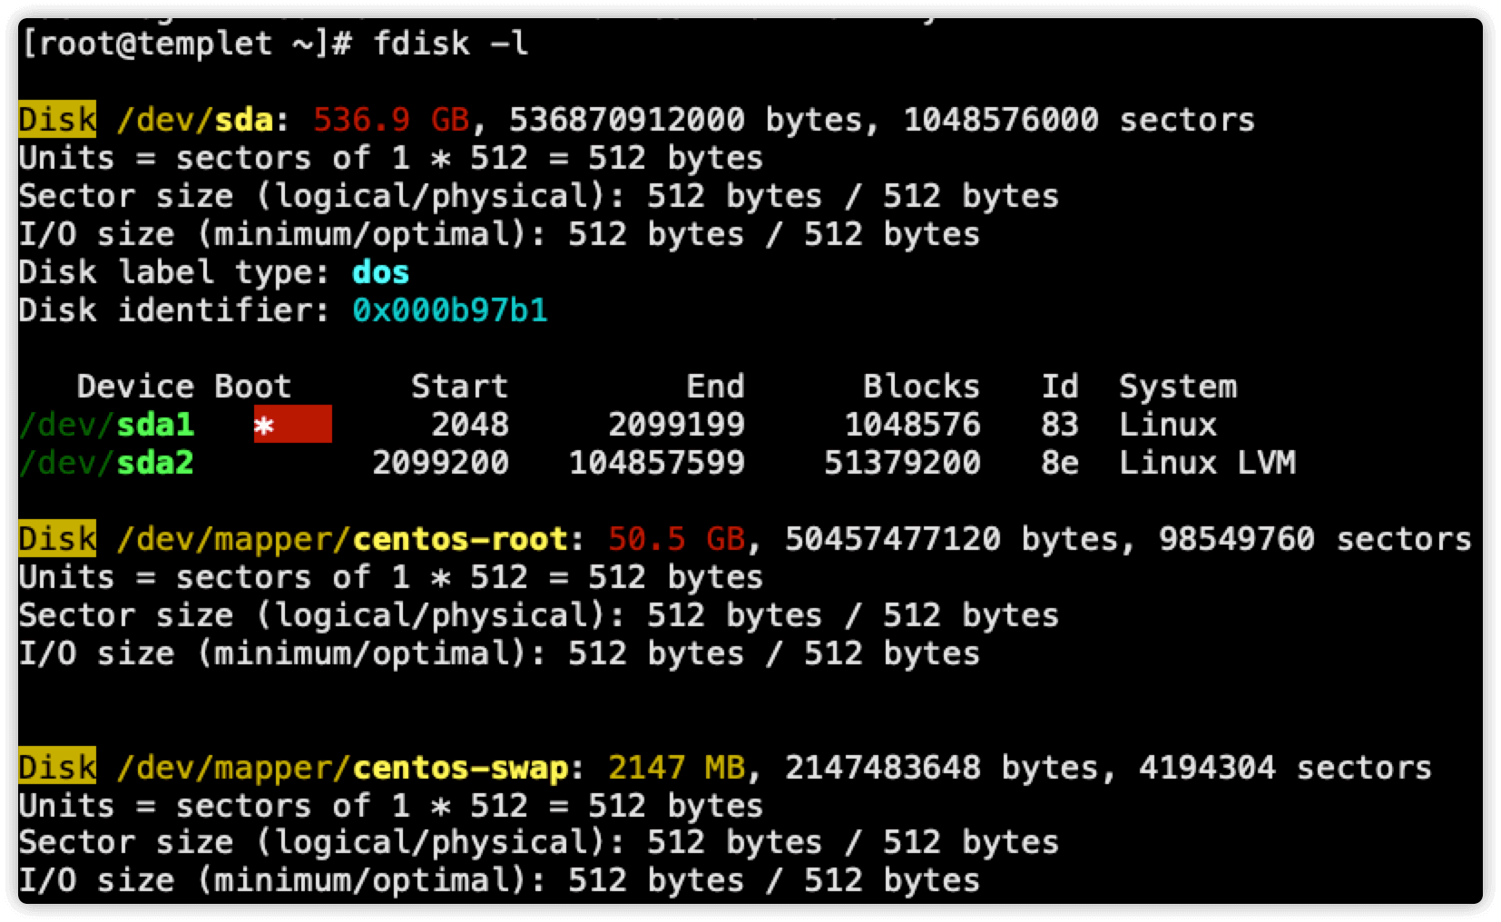The height and width of the screenshot is (922, 1501).
Task: Click the 'Start' column header
Action: [459, 387]
